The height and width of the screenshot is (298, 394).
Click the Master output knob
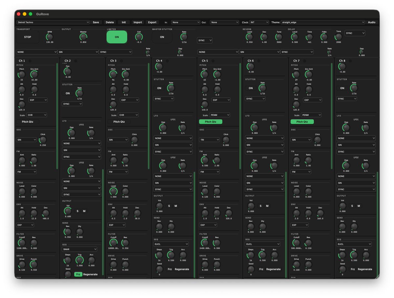click(x=83, y=37)
